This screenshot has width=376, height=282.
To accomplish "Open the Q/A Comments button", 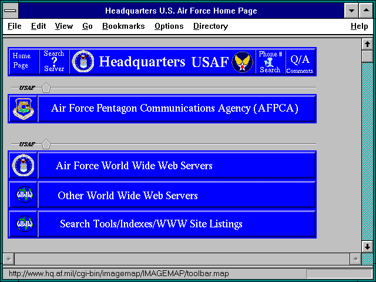I will click(x=300, y=62).
